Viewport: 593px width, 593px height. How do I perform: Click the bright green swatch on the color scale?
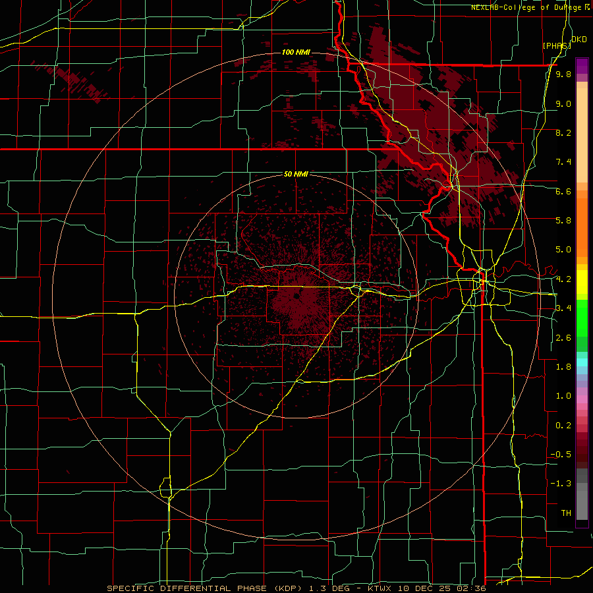pyautogui.click(x=582, y=318)
